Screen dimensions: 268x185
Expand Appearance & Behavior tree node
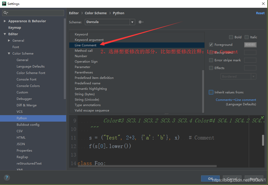(x=5, y=21)
